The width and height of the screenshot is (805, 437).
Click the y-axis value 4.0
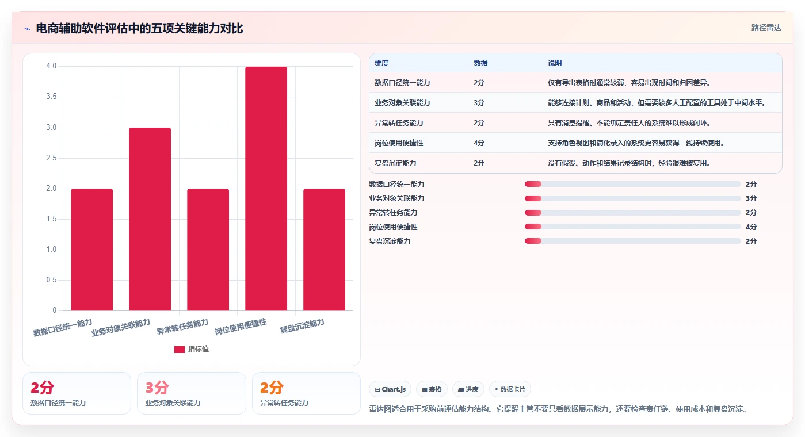pos(51,66)
